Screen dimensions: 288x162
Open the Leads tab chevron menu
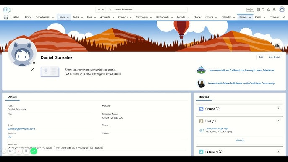click(68, 17)
